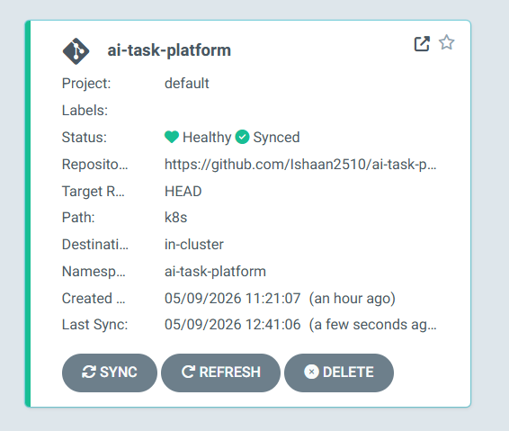Click the Synced status text
Screen dimensions: 509x431
(x=276, y=137)
